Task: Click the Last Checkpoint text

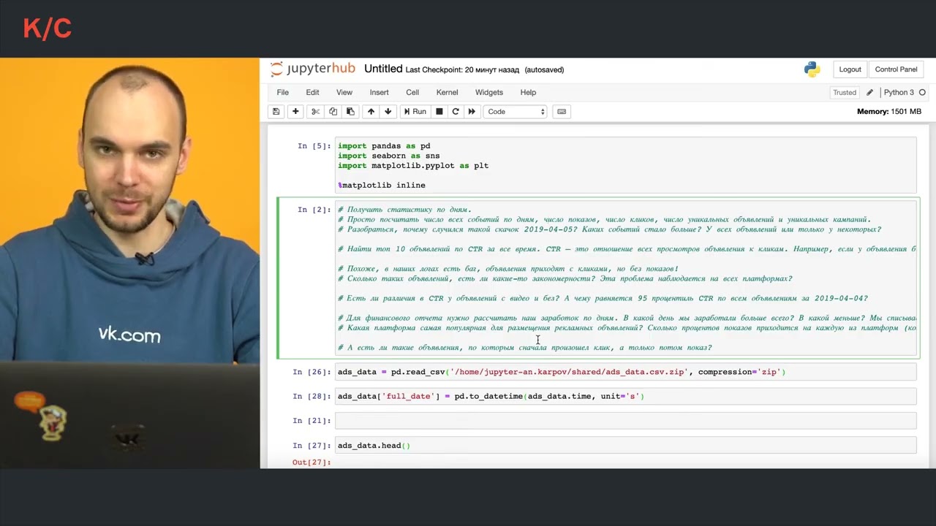Action: (462, 70)
